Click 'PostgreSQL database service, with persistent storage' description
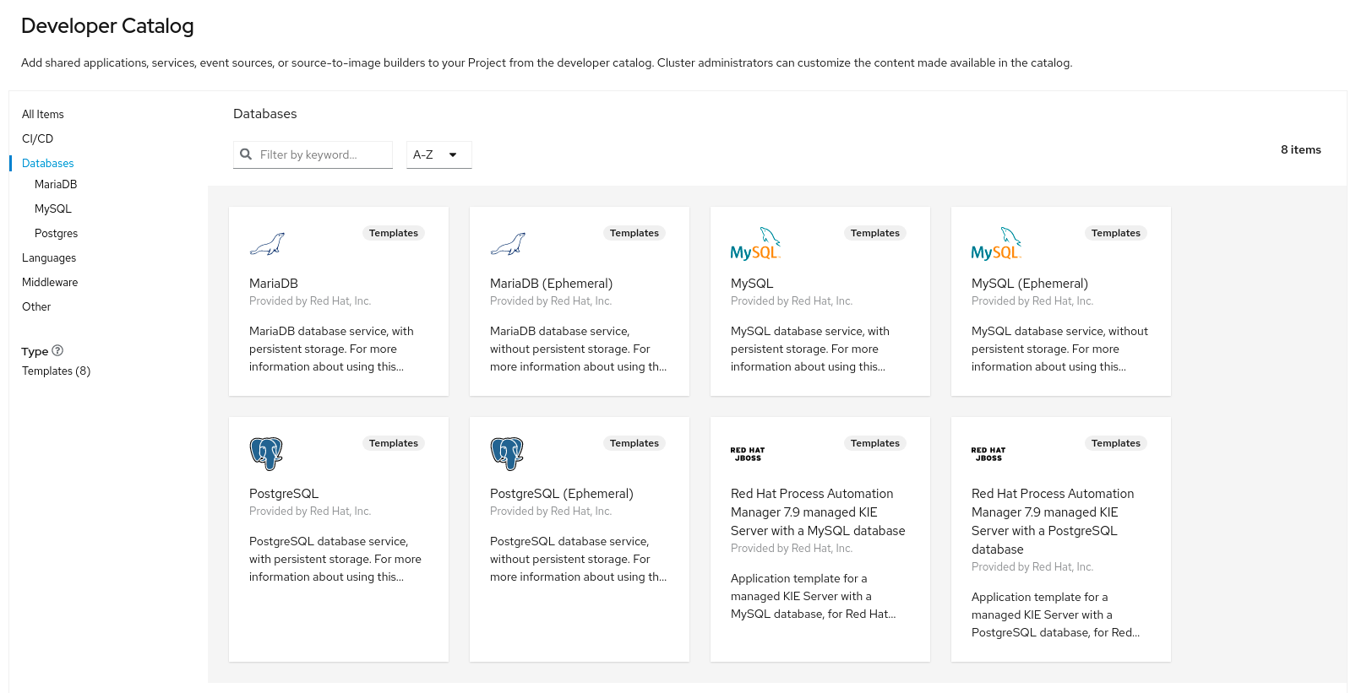Viewport: 1356px width, 693px height. (335, 559)
